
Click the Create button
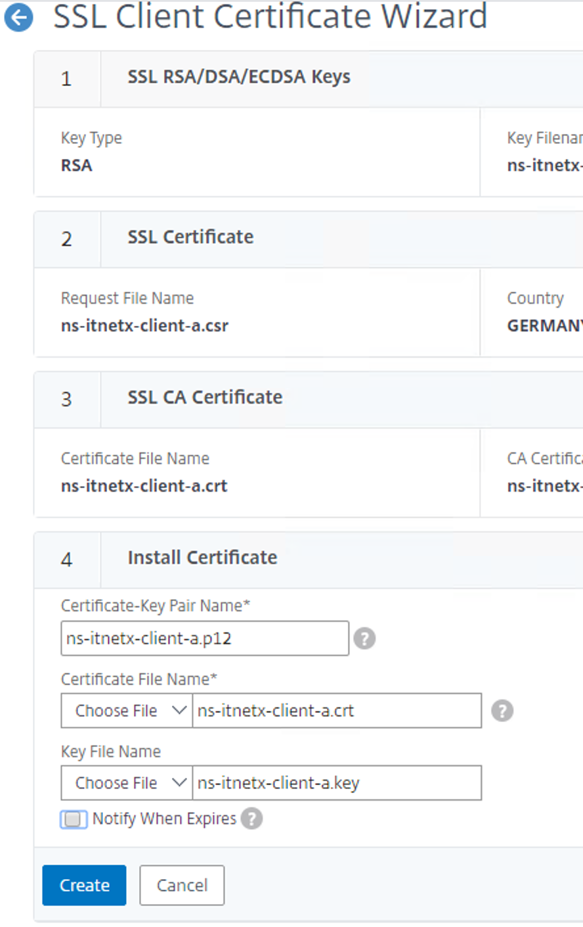pos(84,886)
